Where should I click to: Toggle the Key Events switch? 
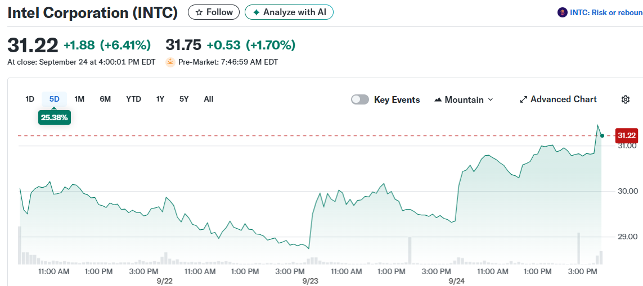click(360, 99)
